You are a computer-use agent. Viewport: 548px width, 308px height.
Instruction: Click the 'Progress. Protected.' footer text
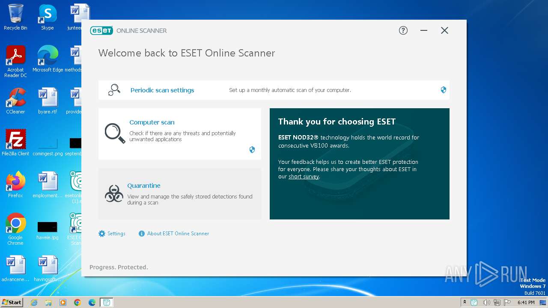point(119,267)
